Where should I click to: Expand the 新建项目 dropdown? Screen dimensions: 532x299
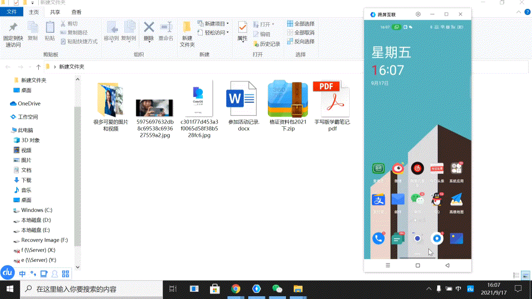point(228,24)
